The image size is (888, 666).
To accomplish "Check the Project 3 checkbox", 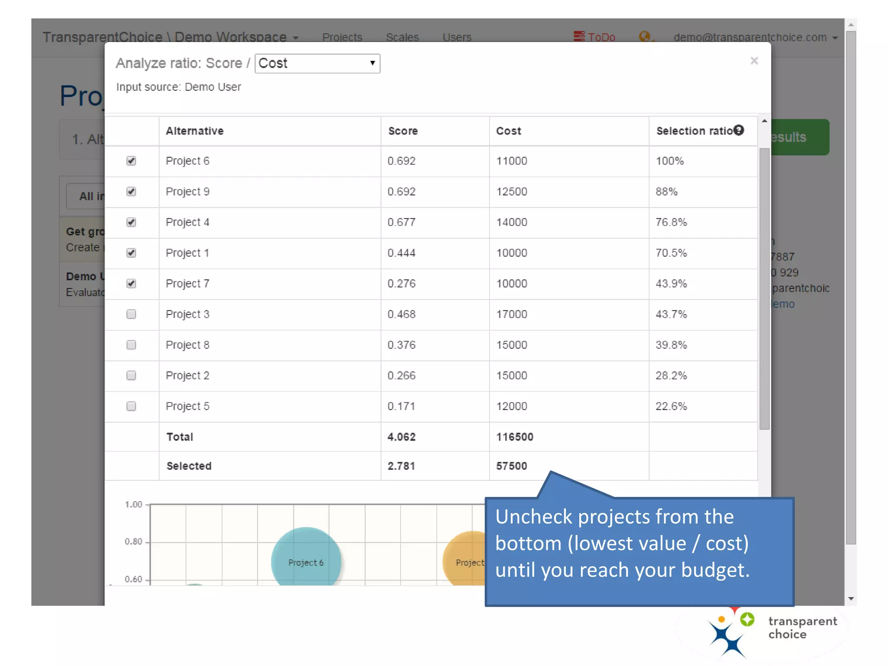I will click(x=131, y=314).
